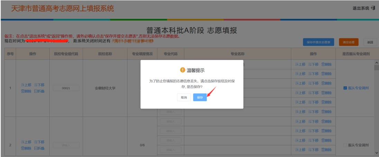Click 取消 in the 温馨提示 dialog
This screenshot has height=157, width=379.
tap(184, 97)
